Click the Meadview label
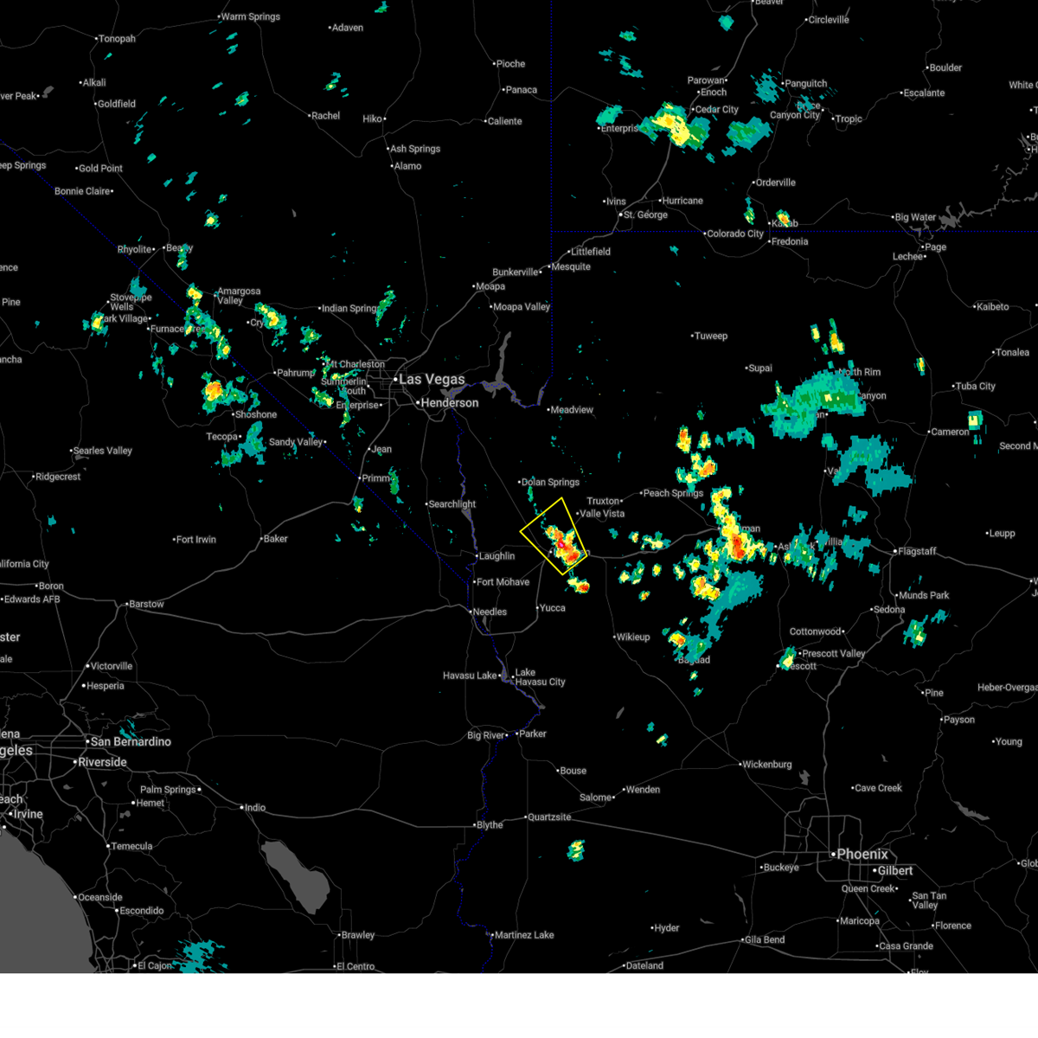Screen dimensions: 1038x1038 pyautogui.click(x=572, y=410)
